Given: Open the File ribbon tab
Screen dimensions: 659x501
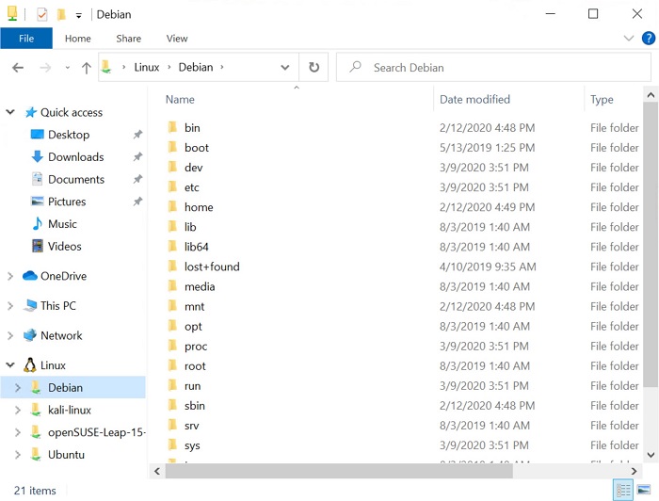Looking at the screenshot, I should (x=26, y=39).
